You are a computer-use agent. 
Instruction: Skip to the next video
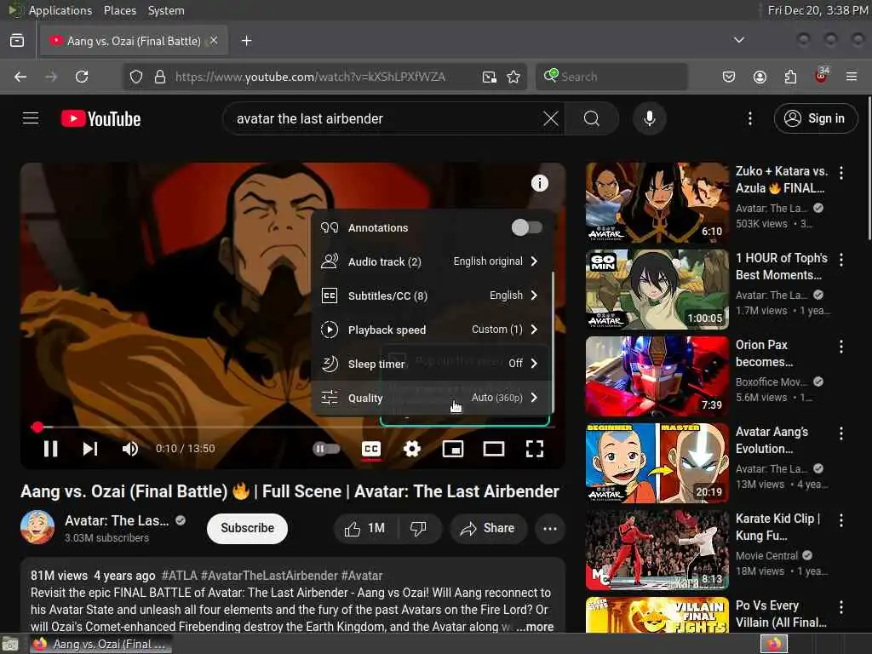click(90, 449)
